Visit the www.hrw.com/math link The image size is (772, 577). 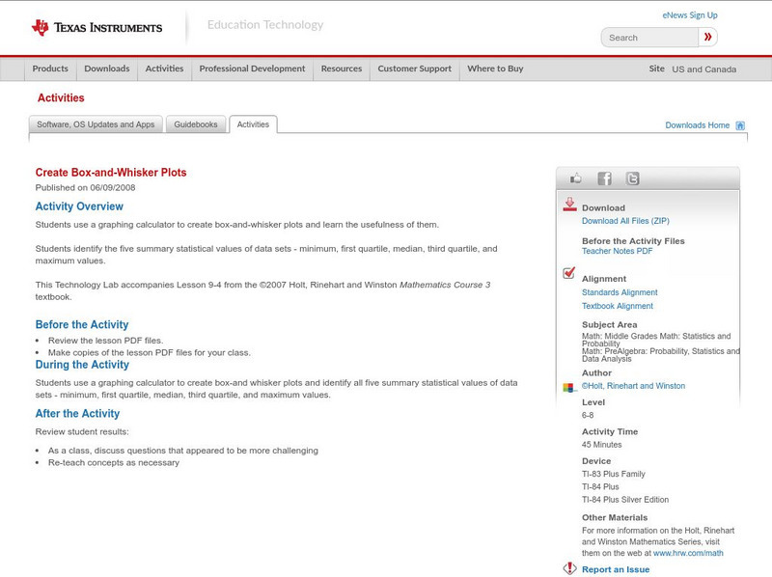(x=688, y=554)
